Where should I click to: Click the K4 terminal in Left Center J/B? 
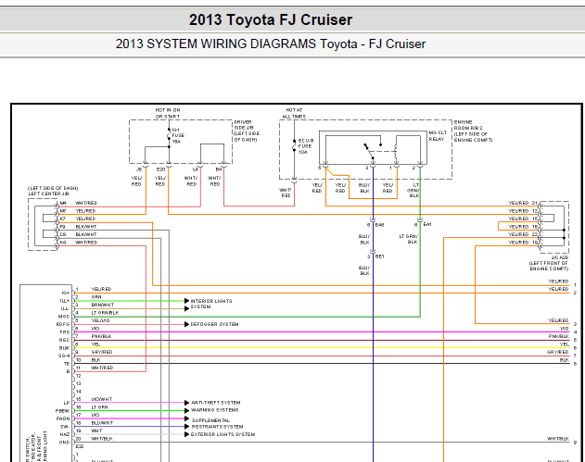click(x=63, y=243)
